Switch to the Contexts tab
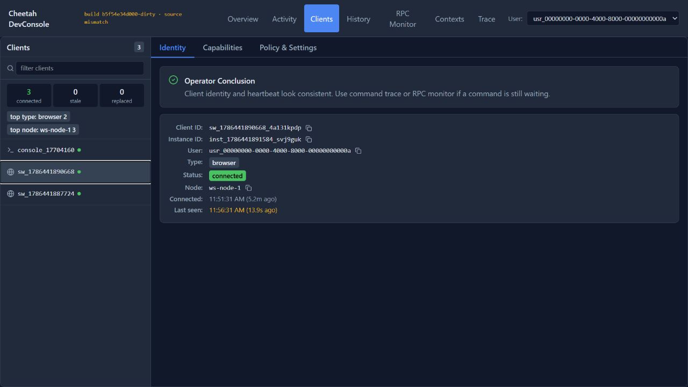The height and width of the screenshot is (387, 688). [x=449, y=19]
